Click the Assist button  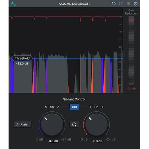[23, 124]
